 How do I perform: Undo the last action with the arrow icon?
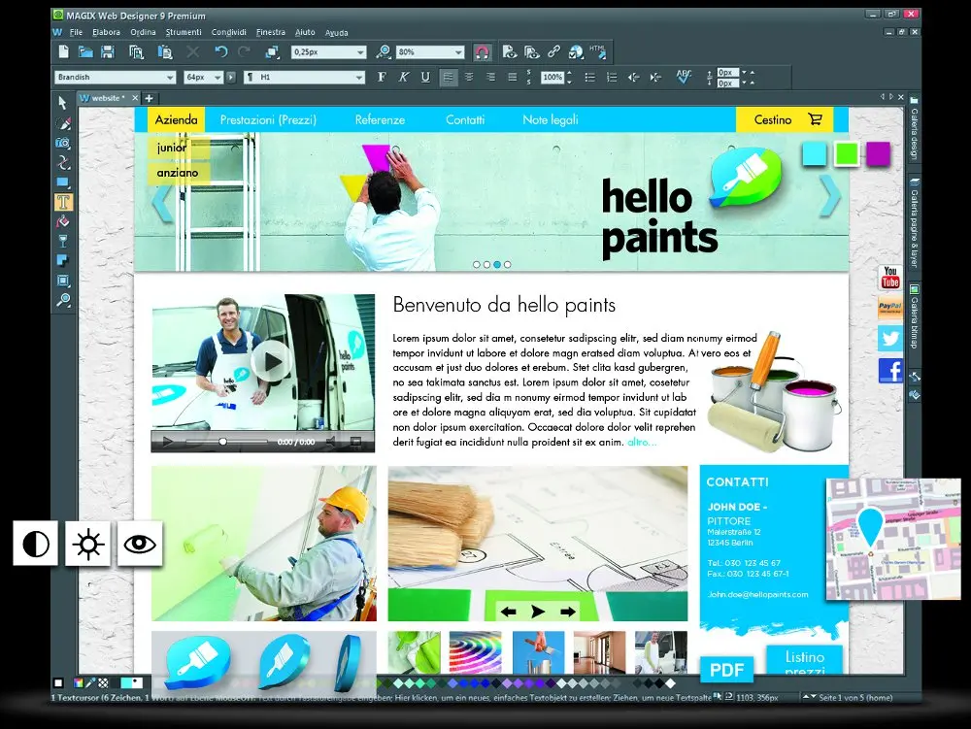tap(221, 51)
